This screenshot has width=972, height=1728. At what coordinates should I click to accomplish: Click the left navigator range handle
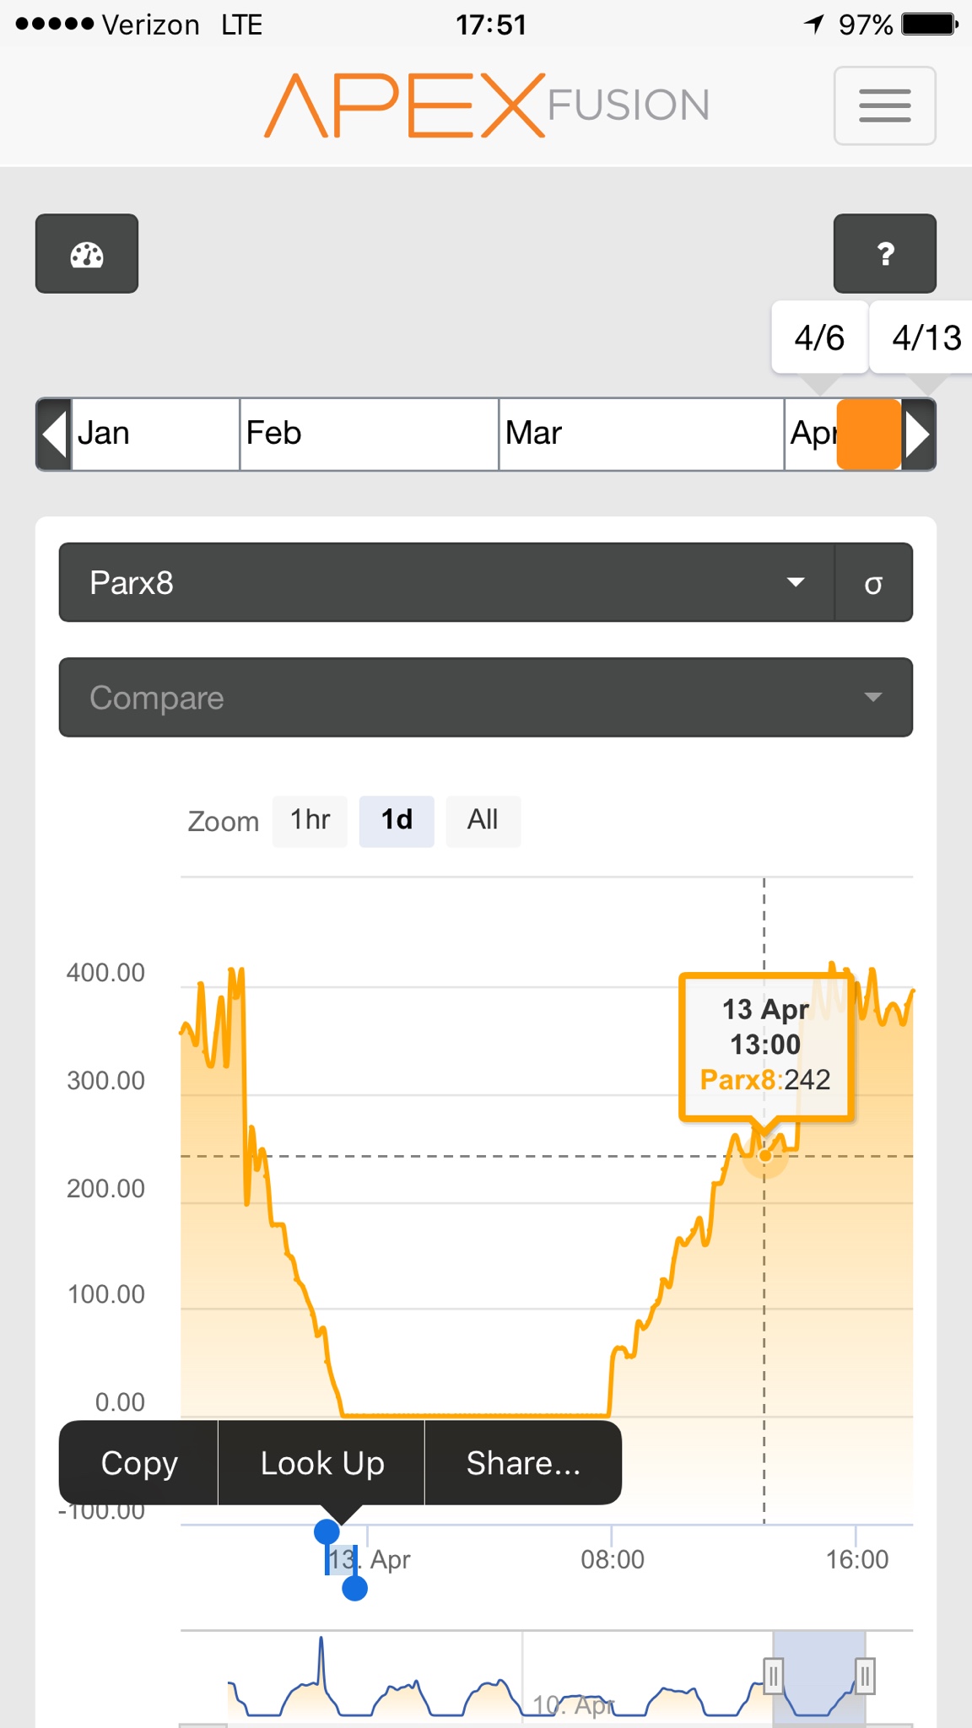click(x=773, y=1675)
